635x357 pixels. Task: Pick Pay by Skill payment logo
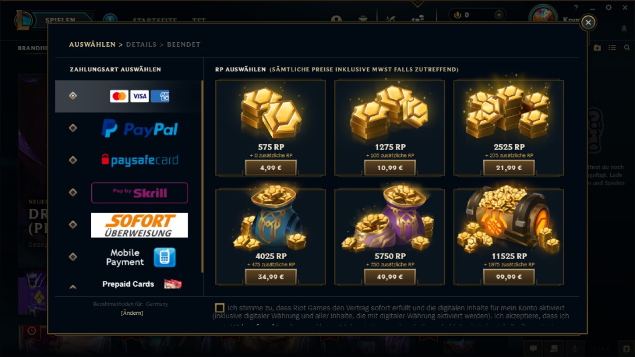point(140,193)
